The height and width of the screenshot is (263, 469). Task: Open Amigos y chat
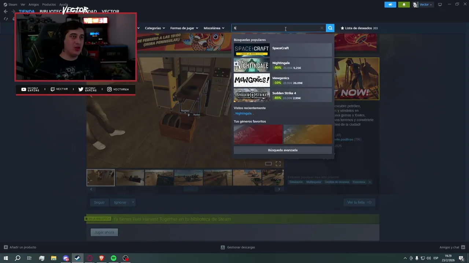click(452, 247)
